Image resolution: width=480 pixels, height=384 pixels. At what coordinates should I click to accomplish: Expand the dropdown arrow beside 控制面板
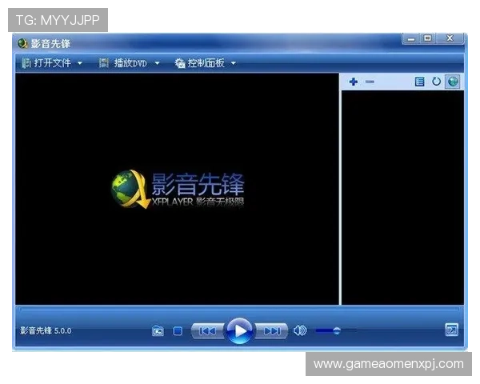click(234, 63)
